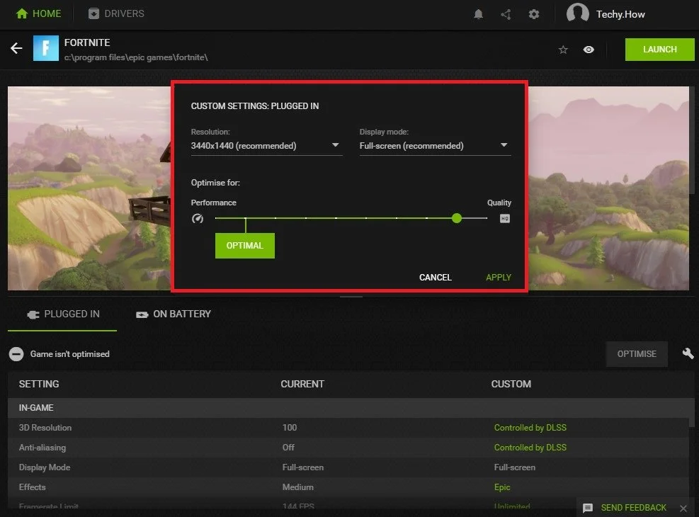The width and height of the screenshot is (699, 517).
Task: Open custom settings wrench icon
Action: point(688,353)
